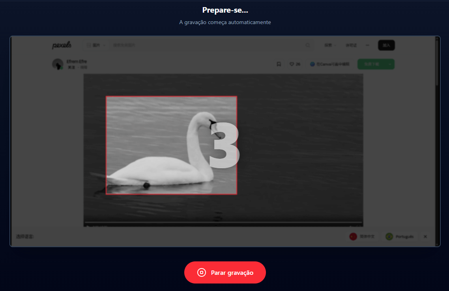This screenshot has height=291, width=449.
Task: Click the Canva edit button with globe icon
Action: click(x=329, y=64)
